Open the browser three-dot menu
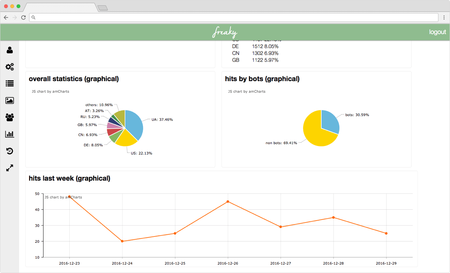The image size is (450, 273). [444, 17]
